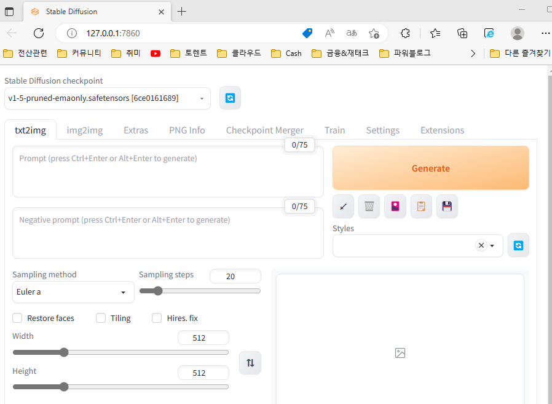Open the PNG Info tab
The image size is (552, 404).
point(187,130)
